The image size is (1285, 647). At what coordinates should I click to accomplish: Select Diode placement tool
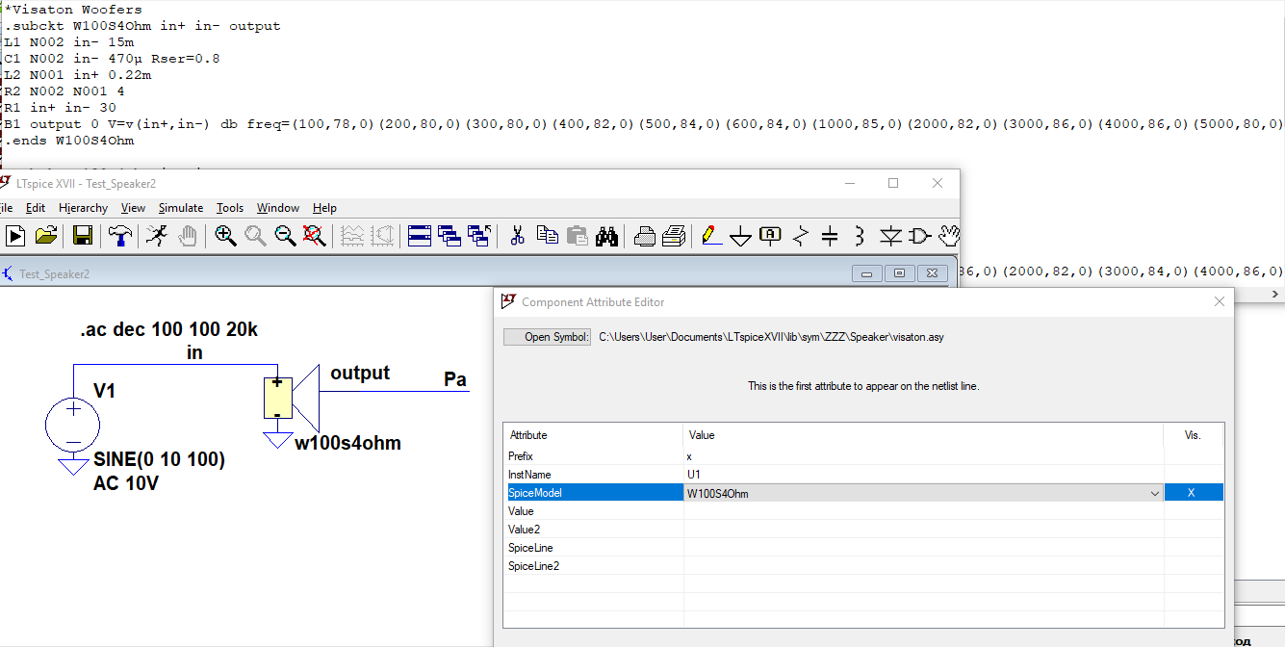891,235
